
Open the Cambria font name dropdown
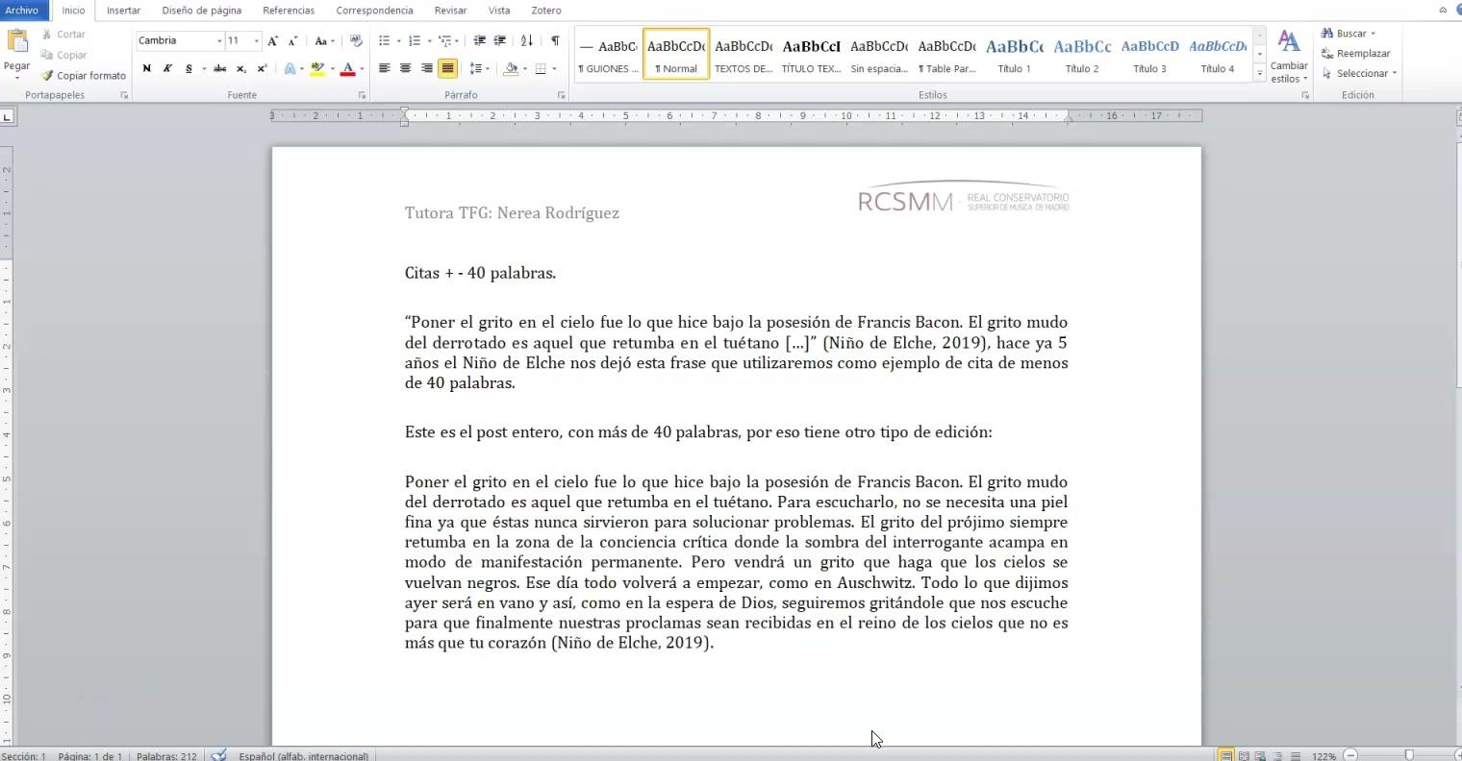pyautogui.click(x=219, y=41)
